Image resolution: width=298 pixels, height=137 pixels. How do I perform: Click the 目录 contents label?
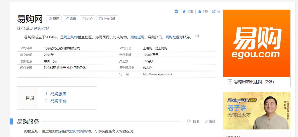(30, 98)
